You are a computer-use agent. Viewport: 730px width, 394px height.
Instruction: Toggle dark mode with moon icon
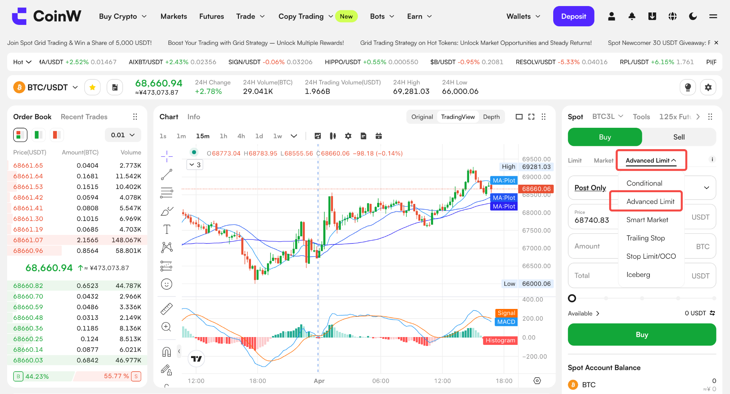693,16
